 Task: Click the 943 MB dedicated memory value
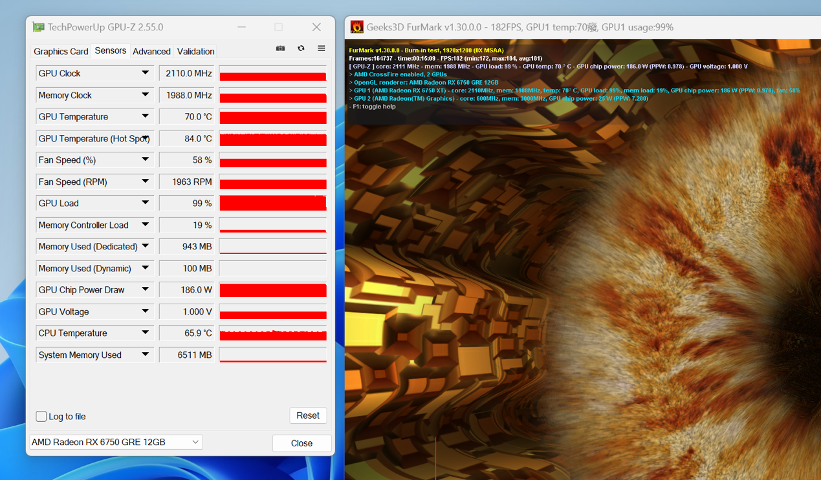coord(186,247)
